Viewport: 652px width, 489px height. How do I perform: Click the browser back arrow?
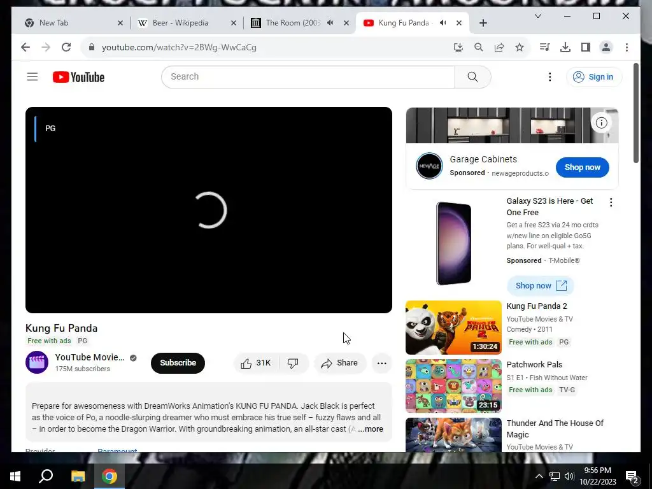(x=25, y=47)
